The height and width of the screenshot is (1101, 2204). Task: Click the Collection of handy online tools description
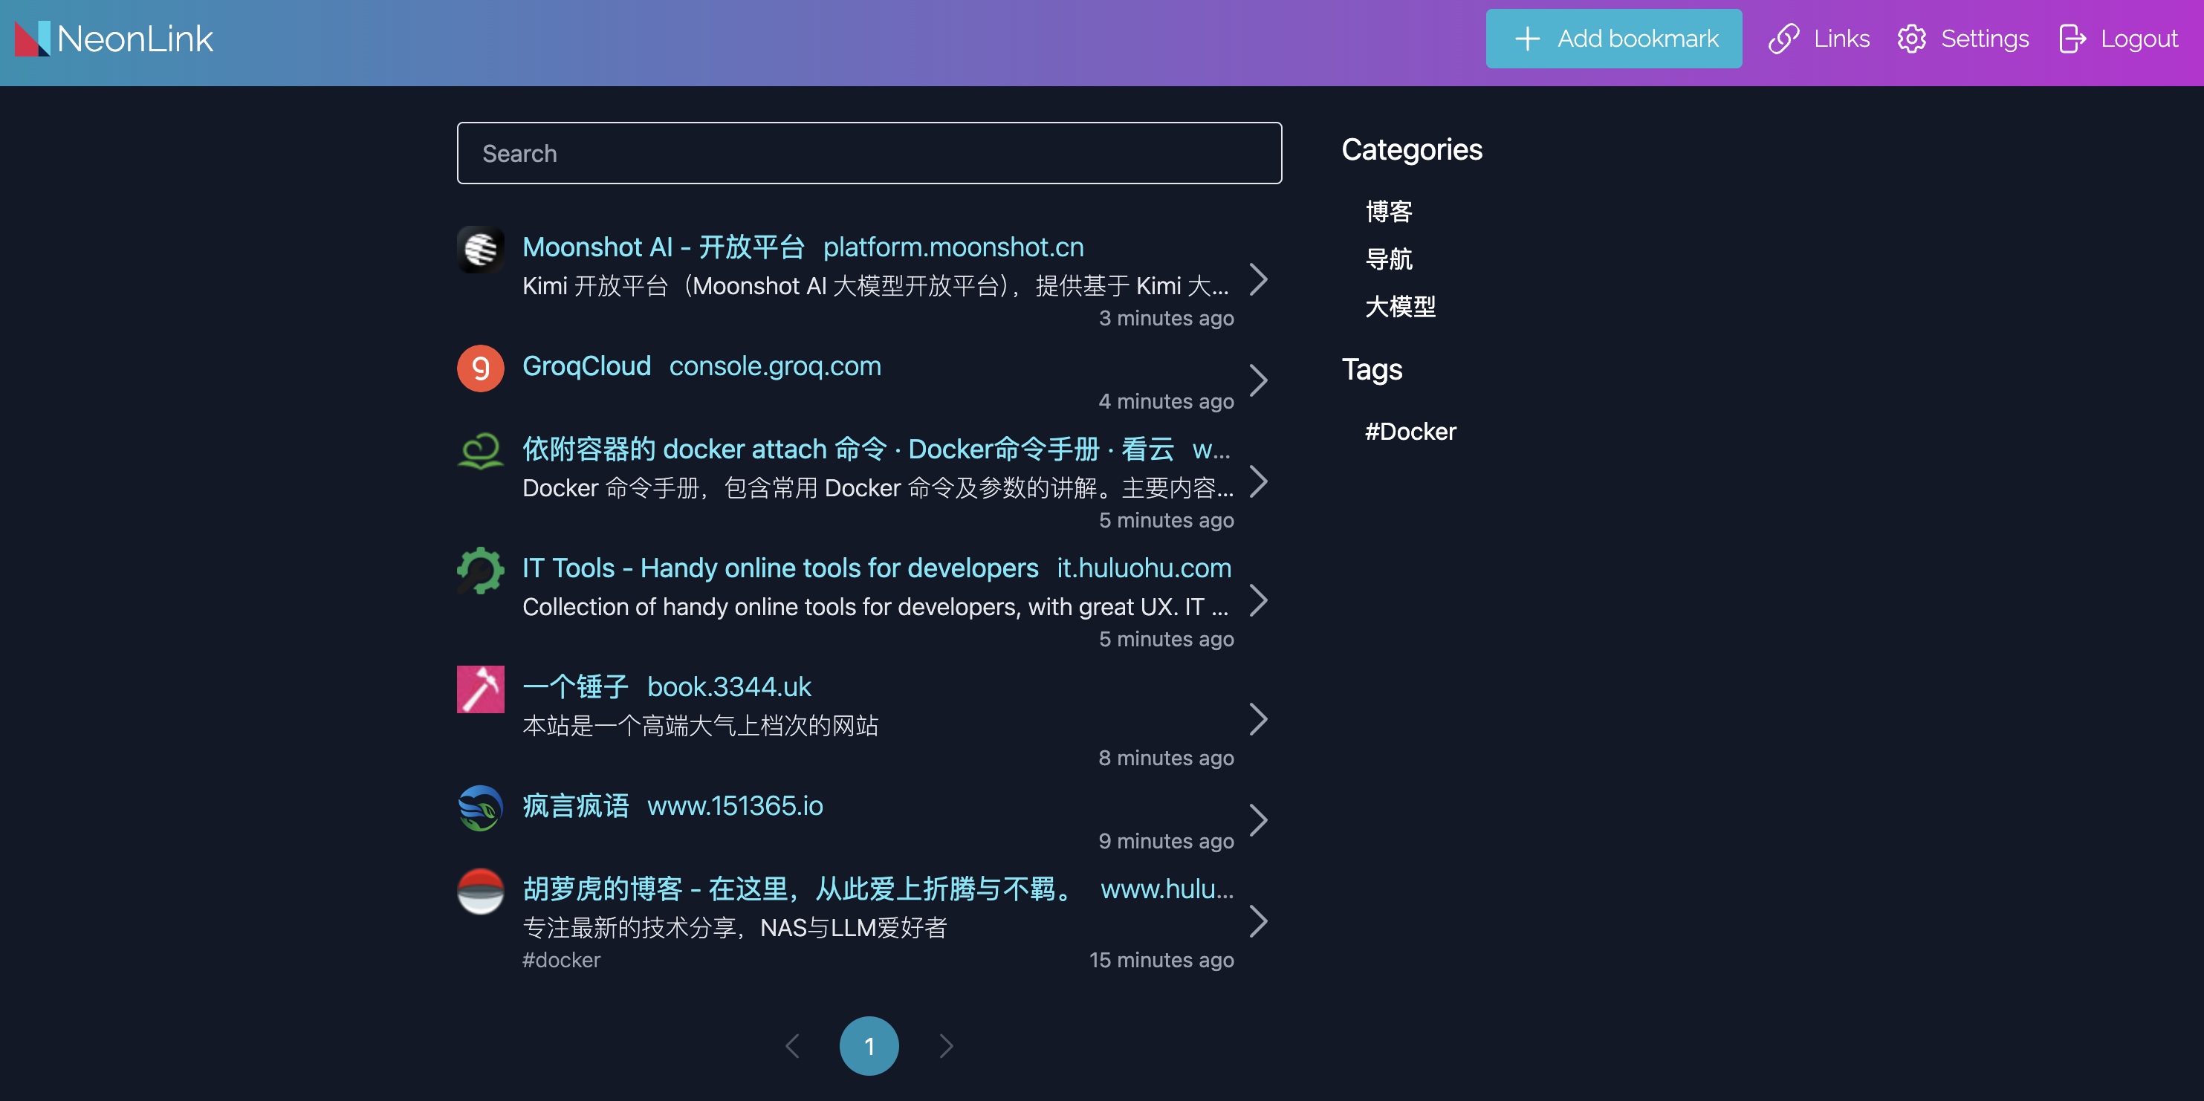[876, 608]
